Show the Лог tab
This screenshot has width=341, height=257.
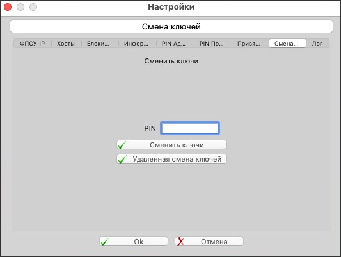[317, 44]
